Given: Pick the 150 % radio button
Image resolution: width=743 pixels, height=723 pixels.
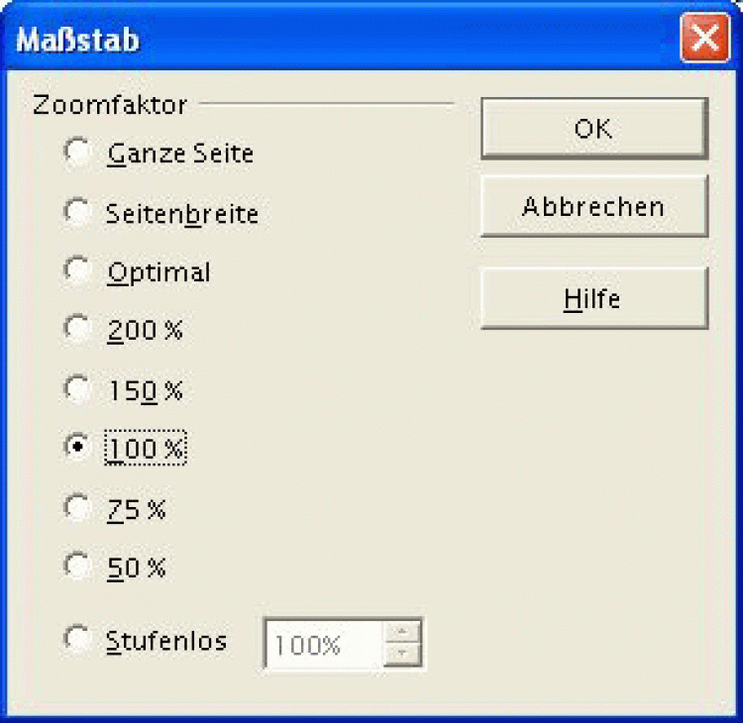Looking at the screenshot, I should click(x=76, y=389).
